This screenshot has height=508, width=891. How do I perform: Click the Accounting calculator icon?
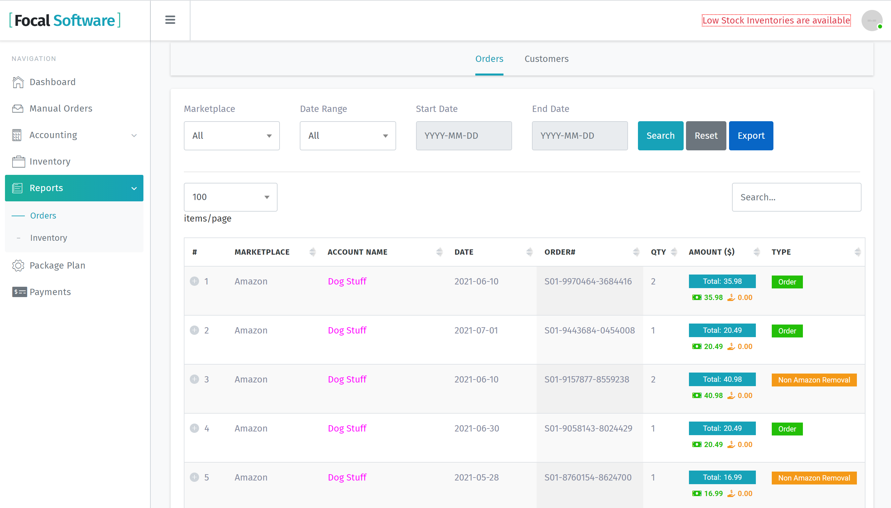pos(17,135)
